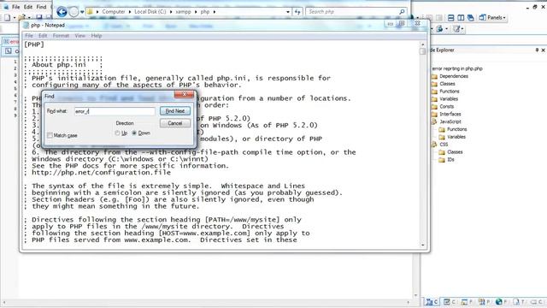Click the blue gear toolbar icon

[x=439, y=29]
